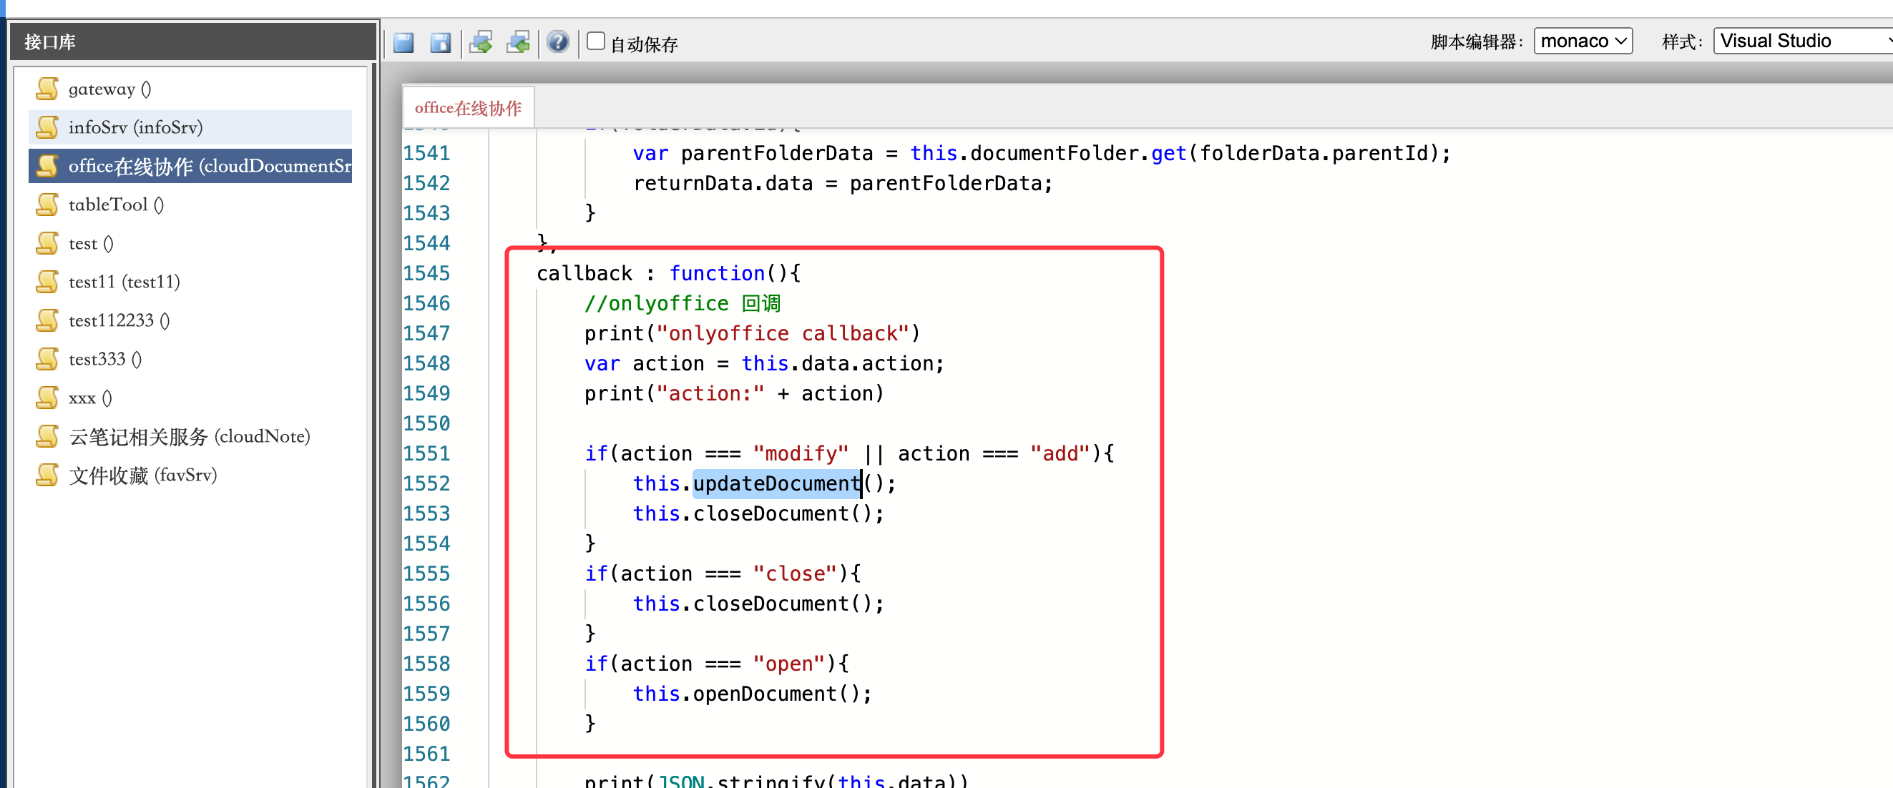
Task: Click the scroll icon beside 文件收藏
Action: [47, 475]
